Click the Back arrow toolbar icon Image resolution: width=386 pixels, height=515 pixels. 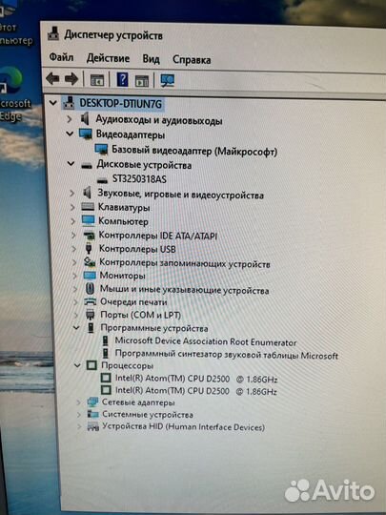(x=52, y=79)
